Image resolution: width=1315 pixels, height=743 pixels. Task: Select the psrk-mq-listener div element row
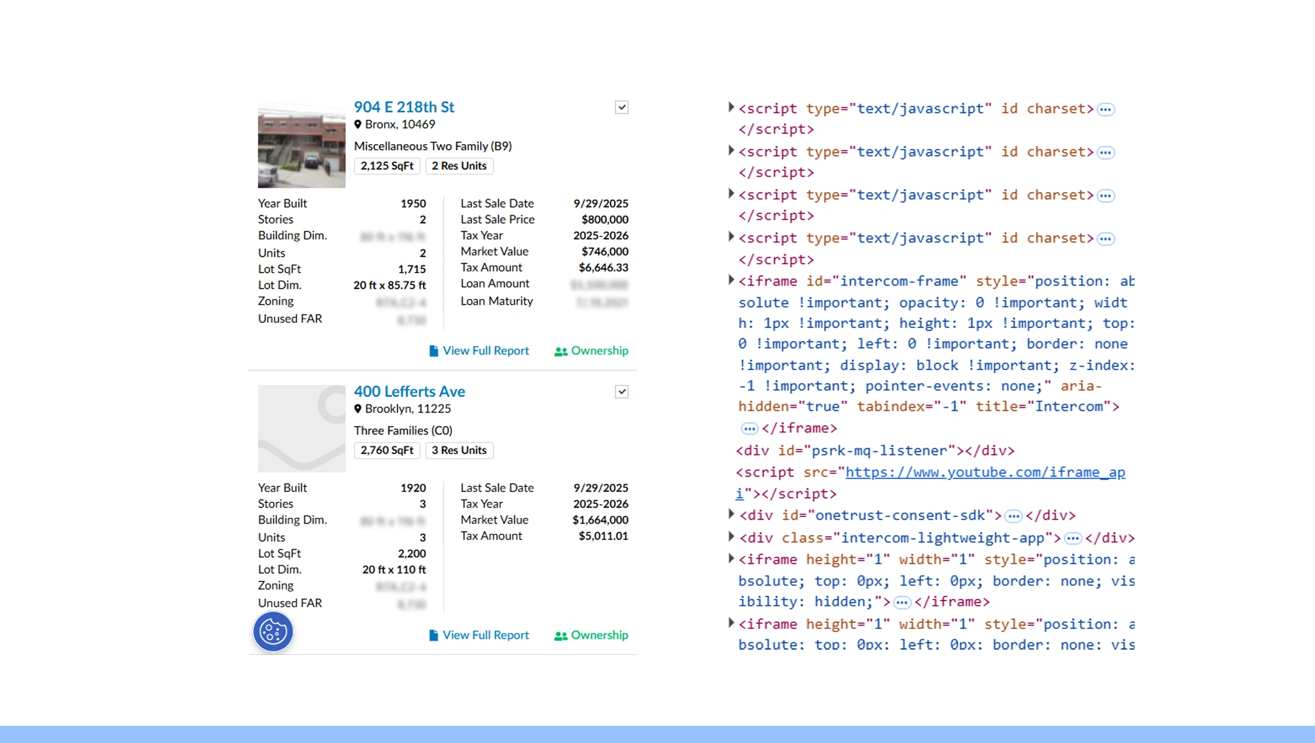point(874,451)
